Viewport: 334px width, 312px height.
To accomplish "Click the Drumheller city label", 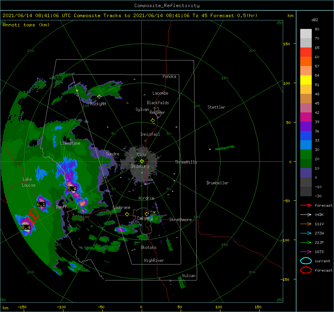I will coord(217,183).
